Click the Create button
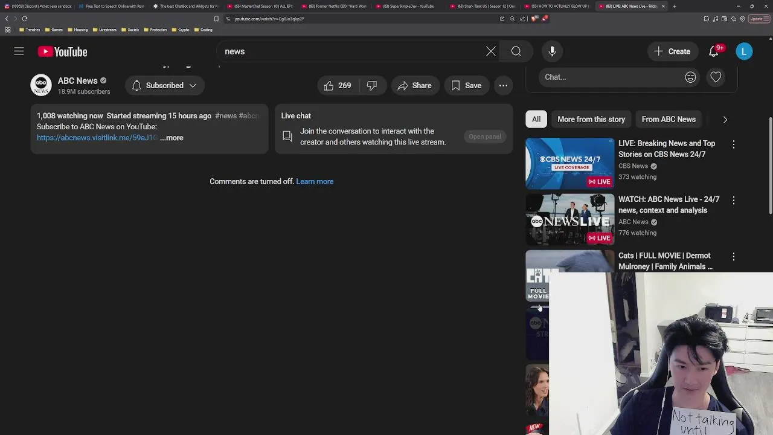 672,52
